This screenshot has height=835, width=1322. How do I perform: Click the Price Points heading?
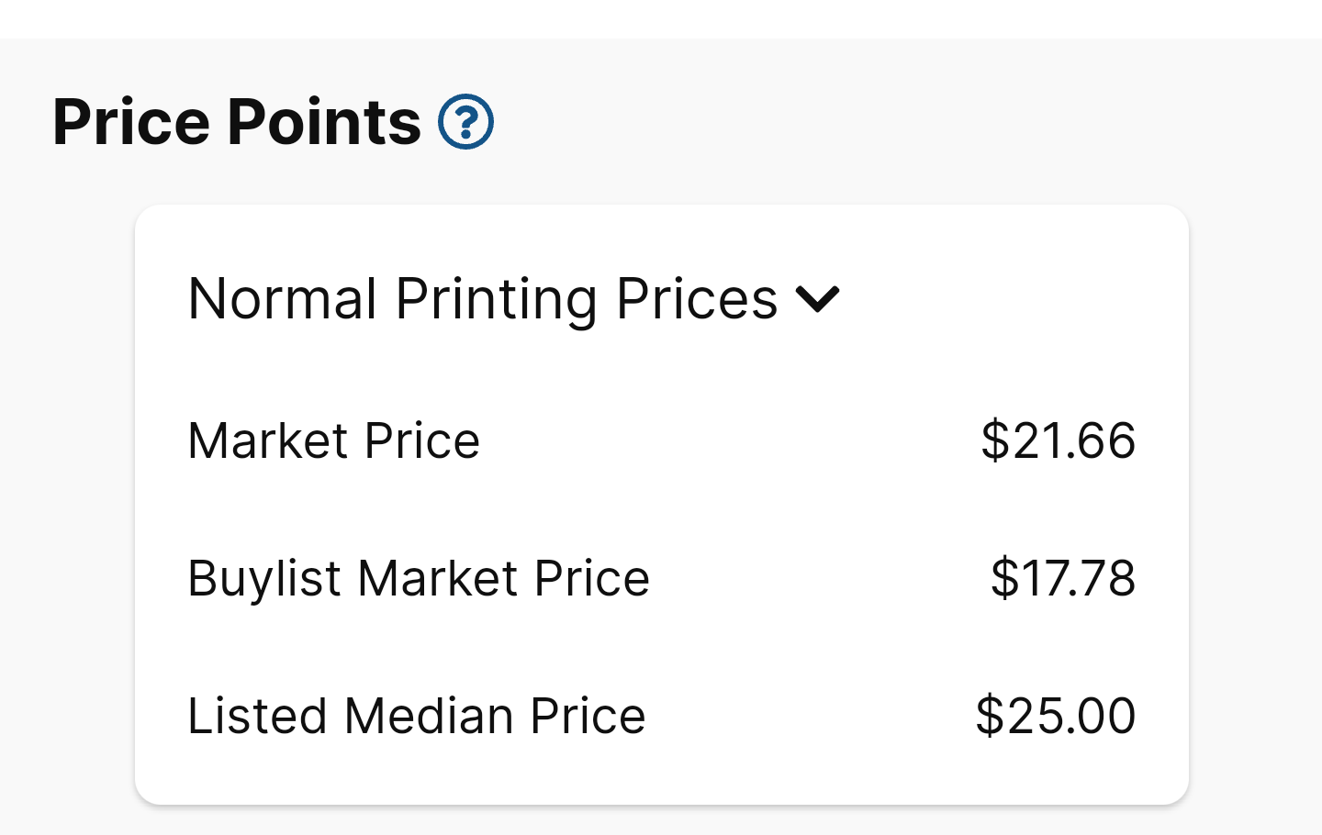pyautogui.click(x=235, y=120)
